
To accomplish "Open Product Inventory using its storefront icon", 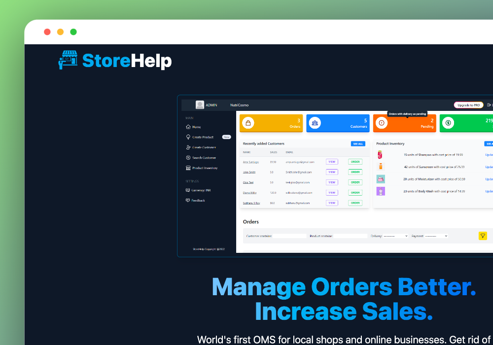I will click(187, 168).
